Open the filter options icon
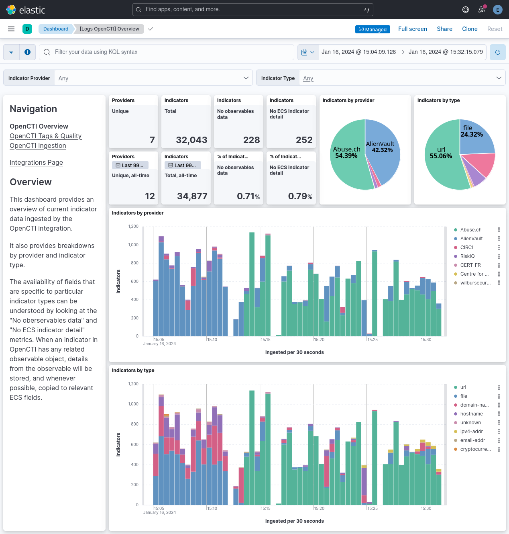509x534 pixels. [11, 52]
